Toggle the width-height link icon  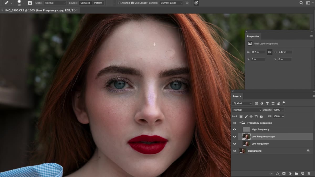(x=270, y=52)
